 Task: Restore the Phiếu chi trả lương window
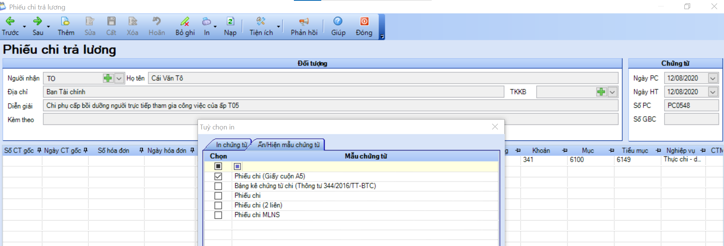pos(687,6)
